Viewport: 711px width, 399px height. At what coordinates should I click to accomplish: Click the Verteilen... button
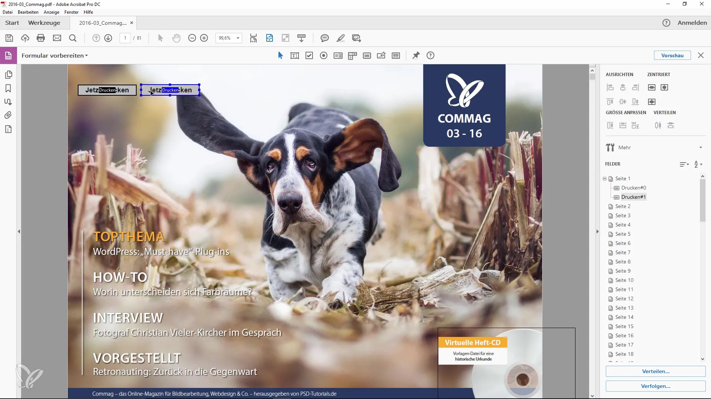(655, 371)
